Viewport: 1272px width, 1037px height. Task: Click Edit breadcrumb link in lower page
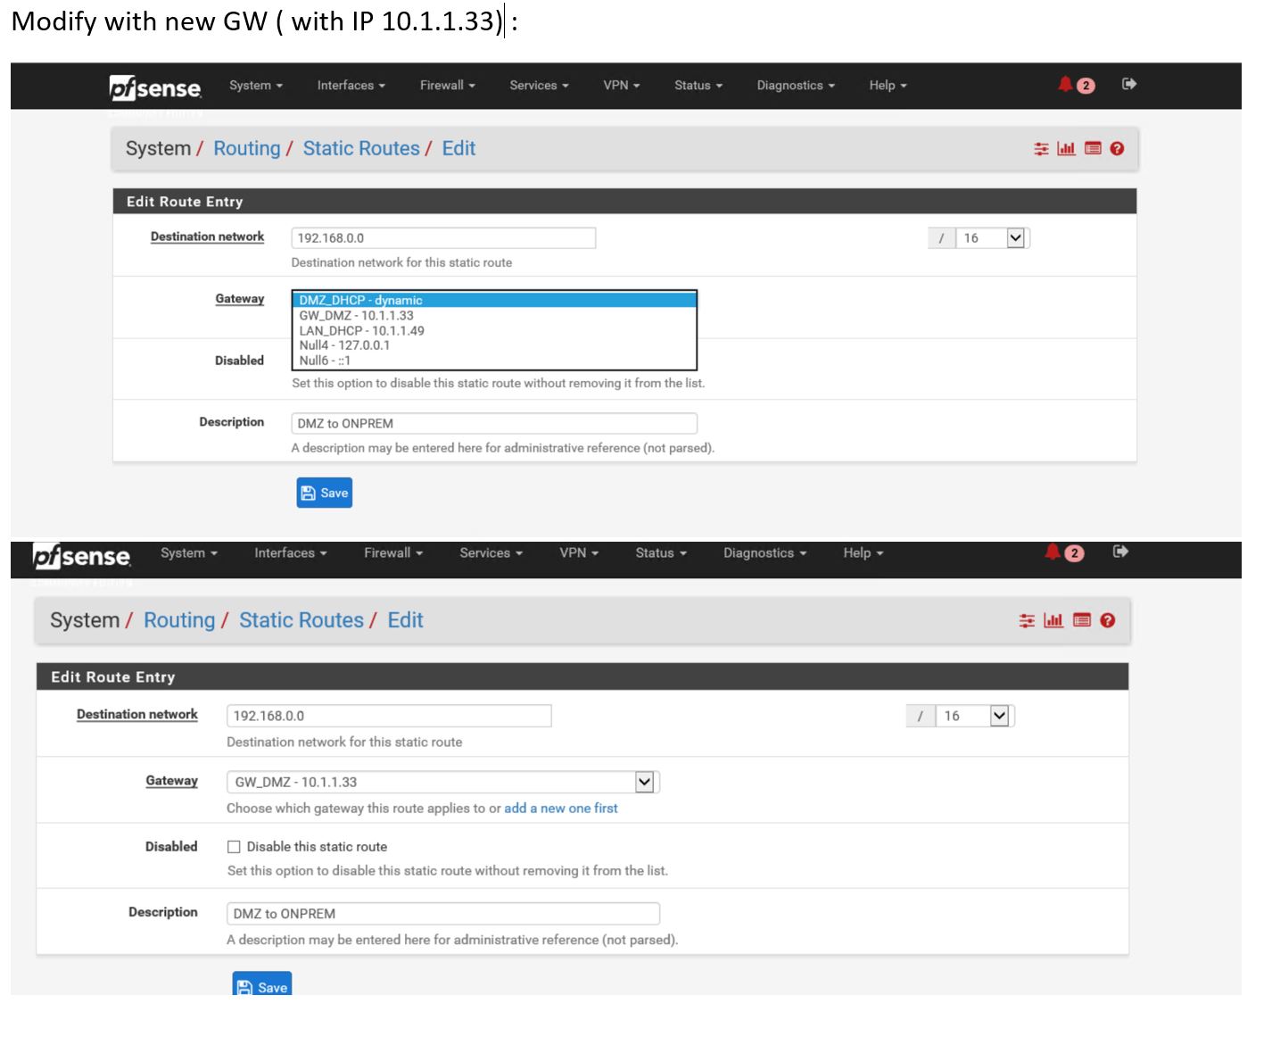(x=405, y=620)
